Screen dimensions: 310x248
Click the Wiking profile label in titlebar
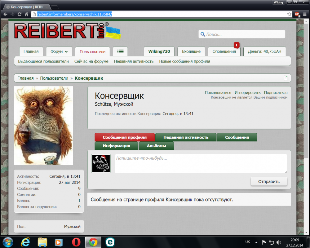278,2
